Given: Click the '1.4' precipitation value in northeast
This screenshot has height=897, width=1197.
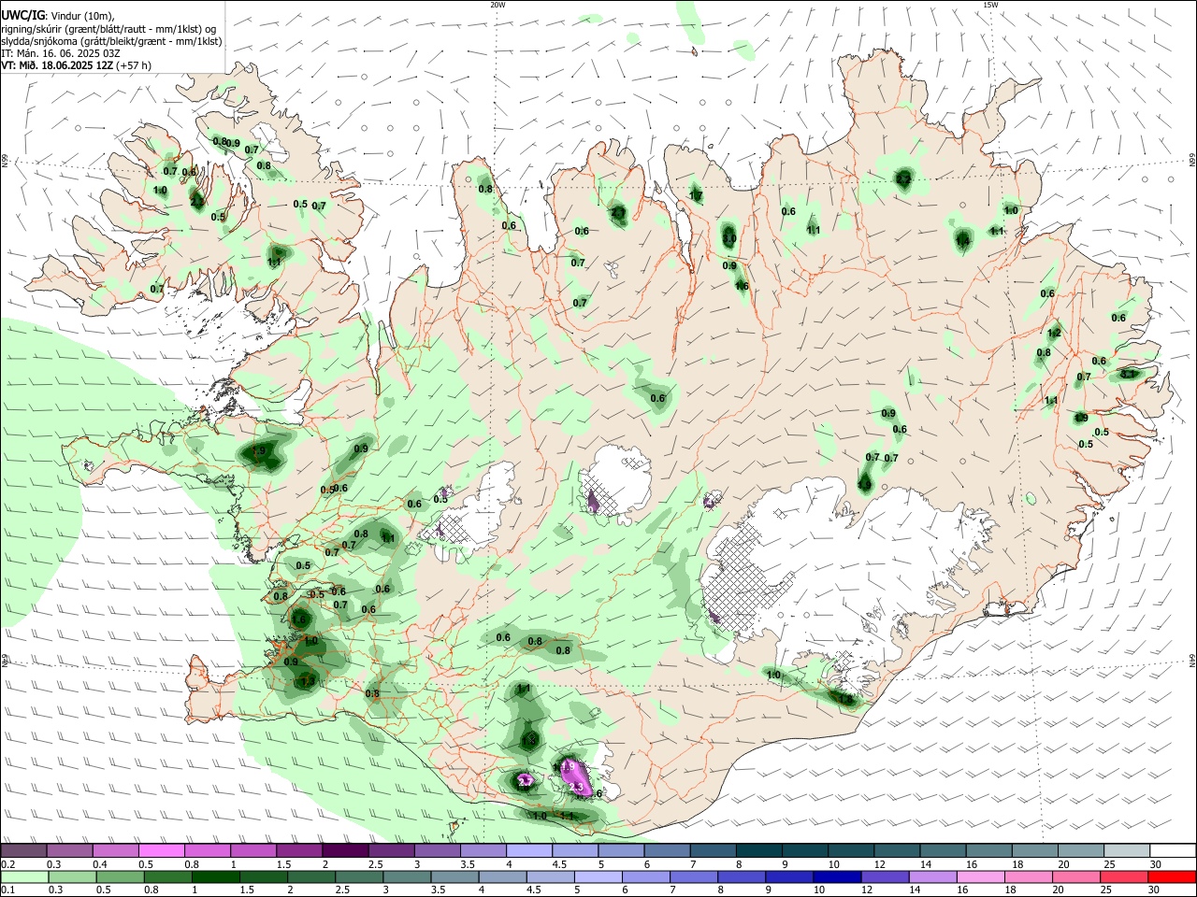Looking at the screenshot, I should tap(962, 241).
